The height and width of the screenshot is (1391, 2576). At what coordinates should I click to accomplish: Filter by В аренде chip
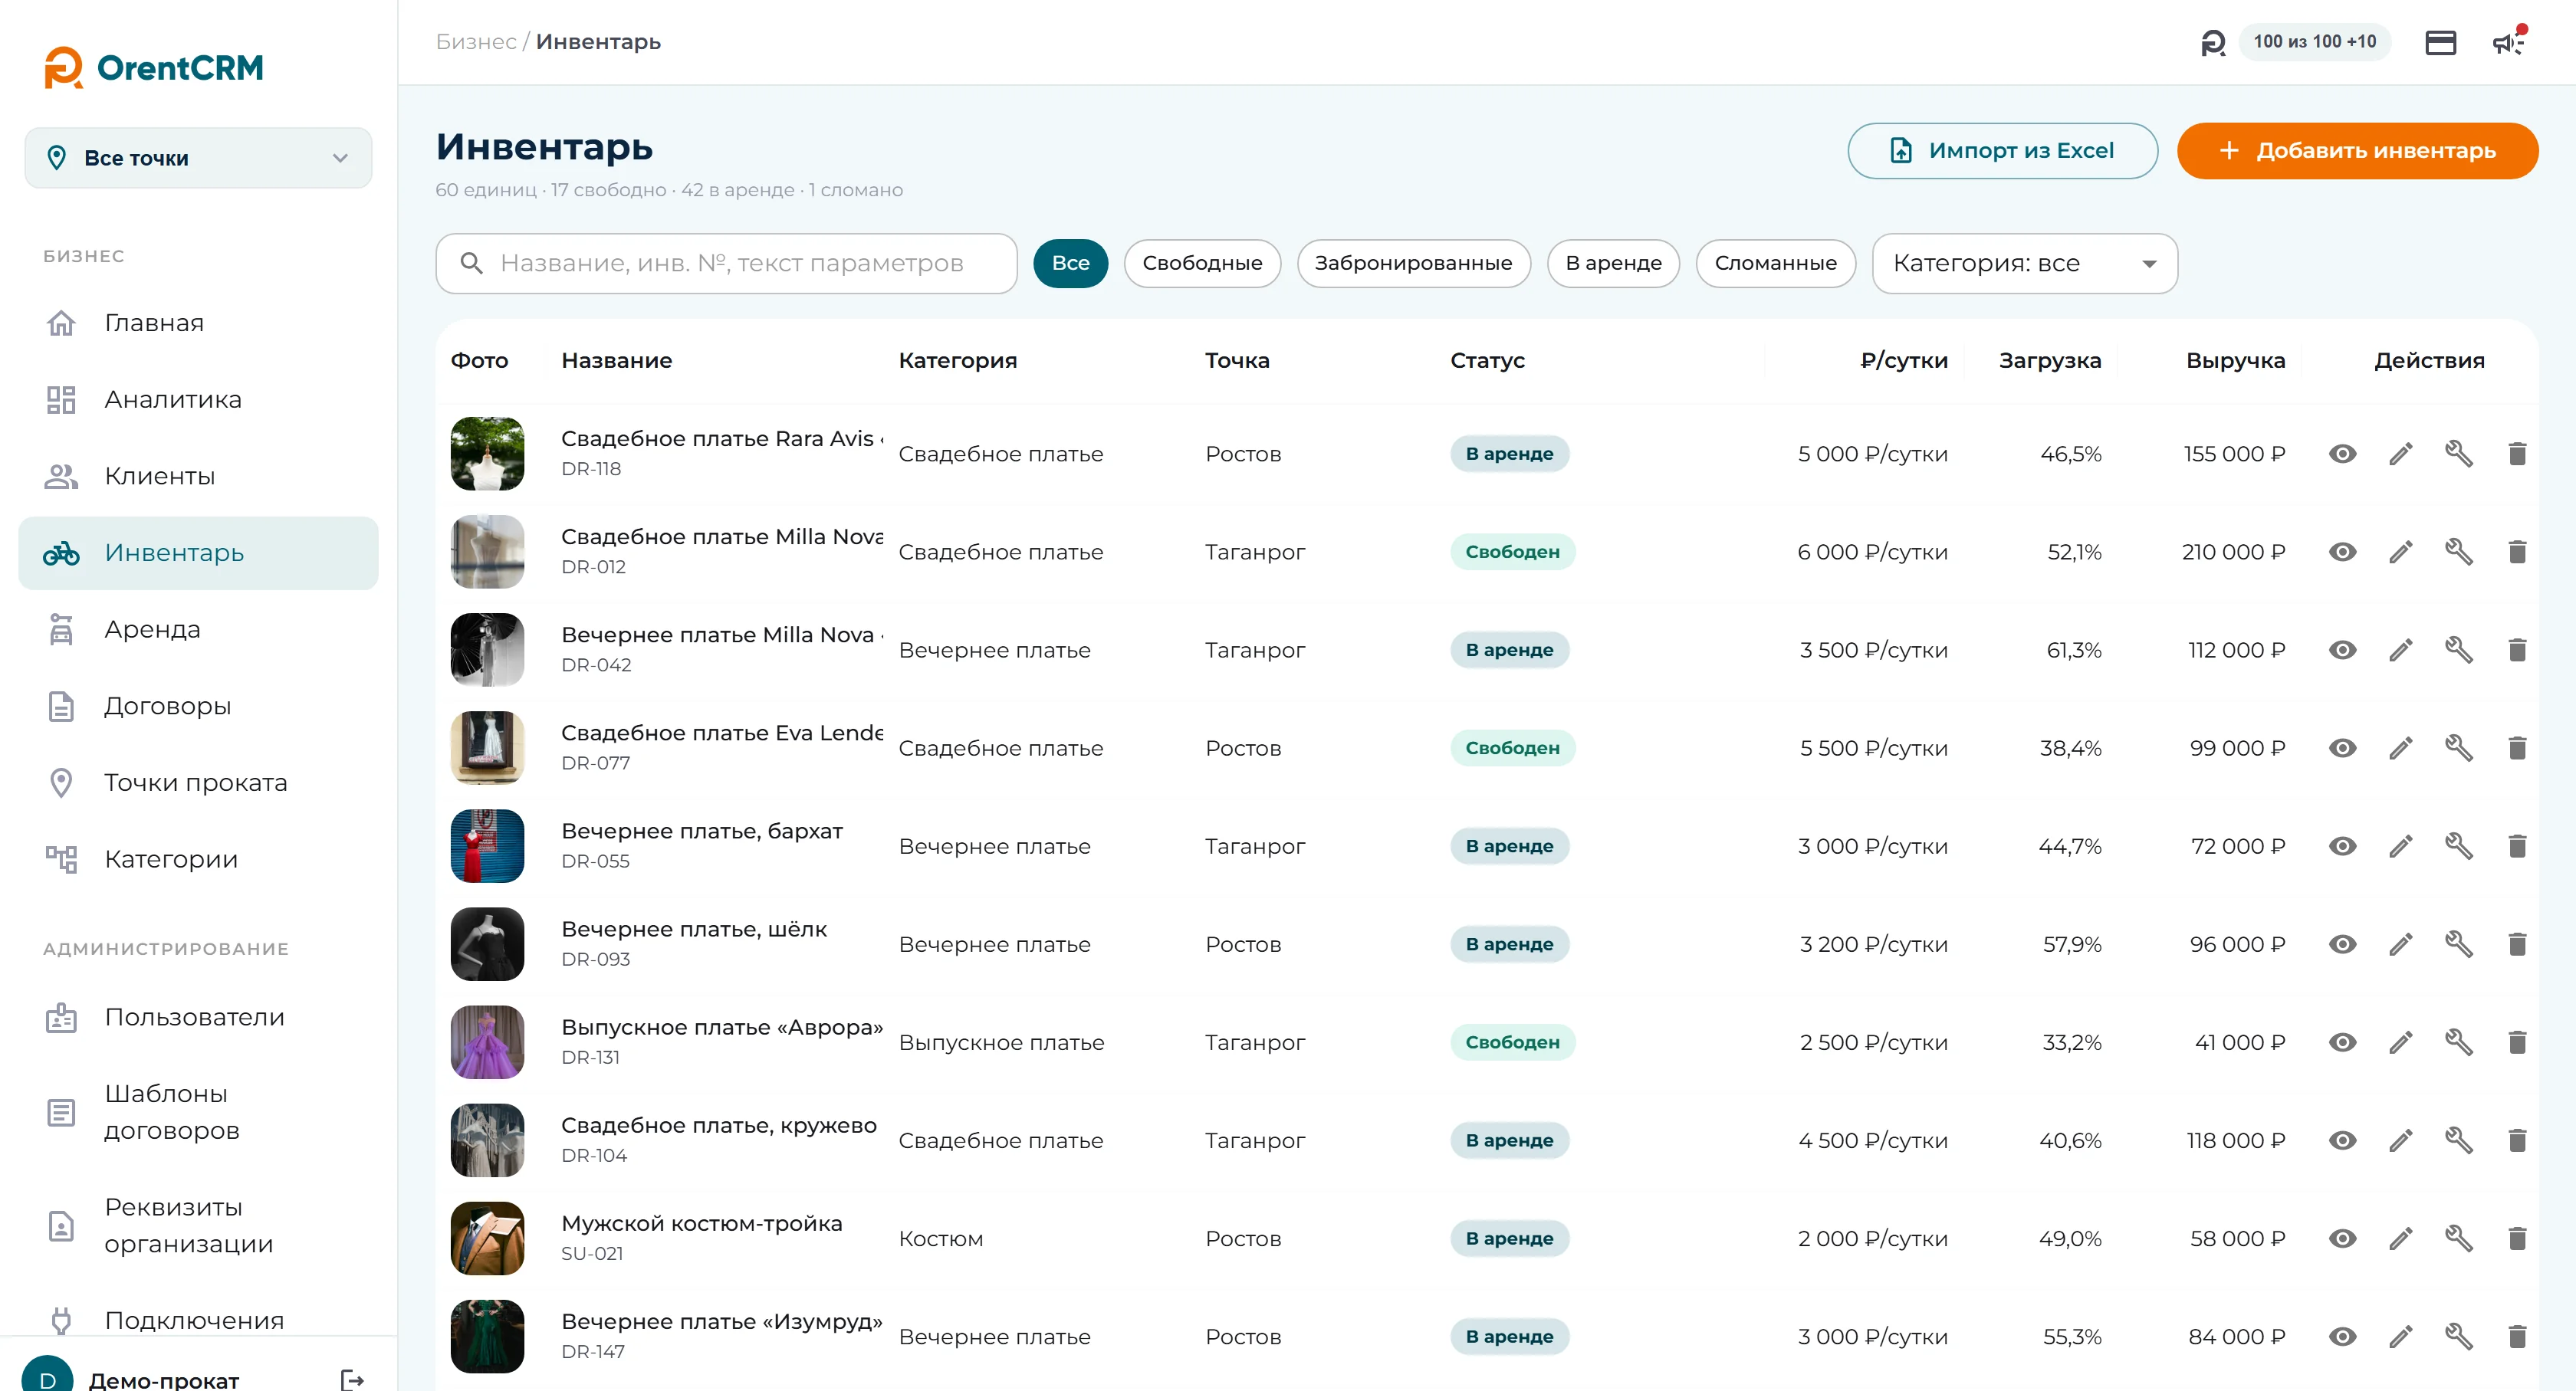click(x=1613, y=263)
